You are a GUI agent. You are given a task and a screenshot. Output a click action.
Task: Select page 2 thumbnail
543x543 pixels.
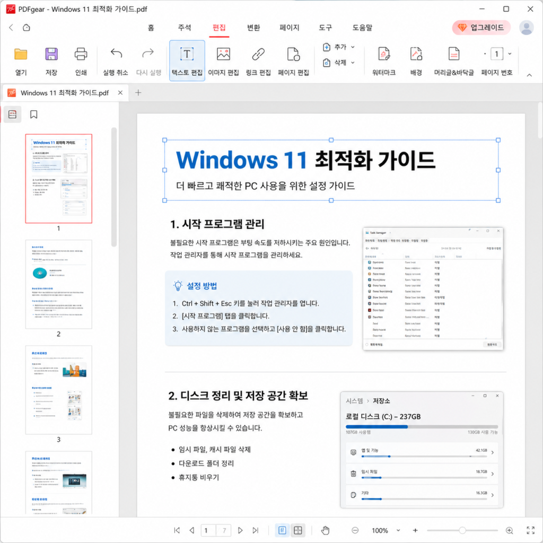click(x=58, y=284)
